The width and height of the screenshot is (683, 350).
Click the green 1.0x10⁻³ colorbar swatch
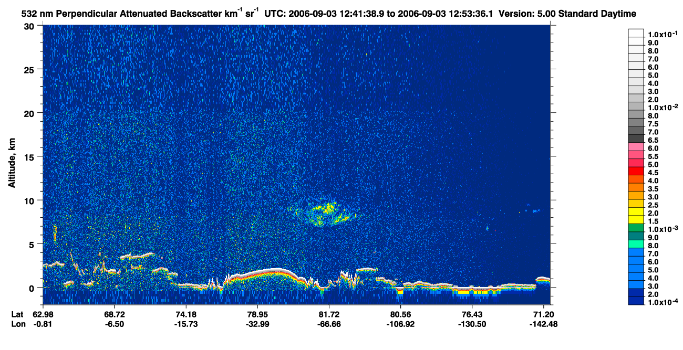(x=636, y=228)
